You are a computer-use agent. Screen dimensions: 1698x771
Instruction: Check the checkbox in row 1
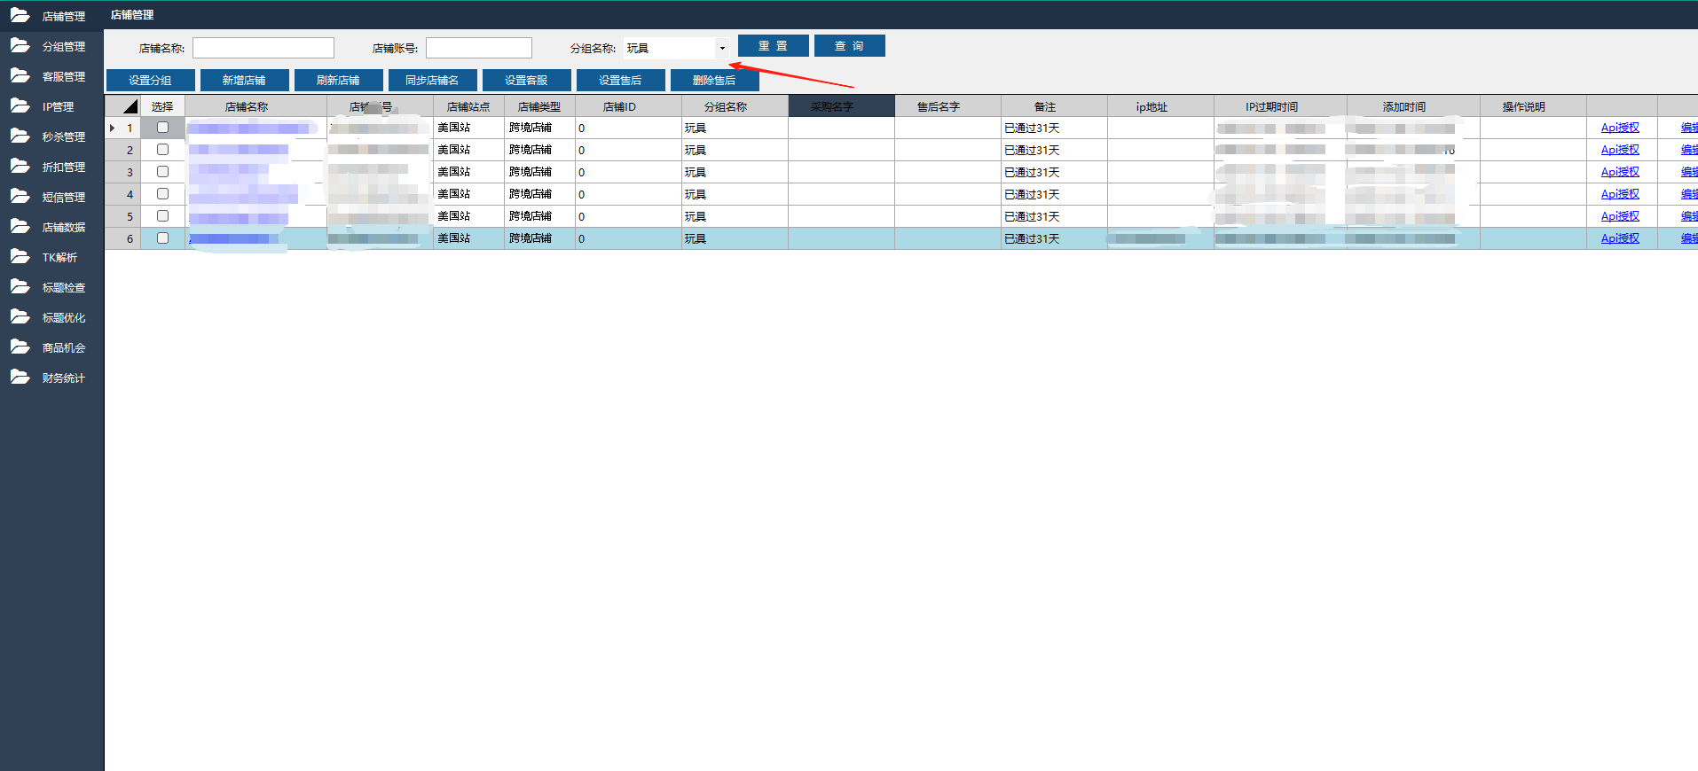(162, 128)
